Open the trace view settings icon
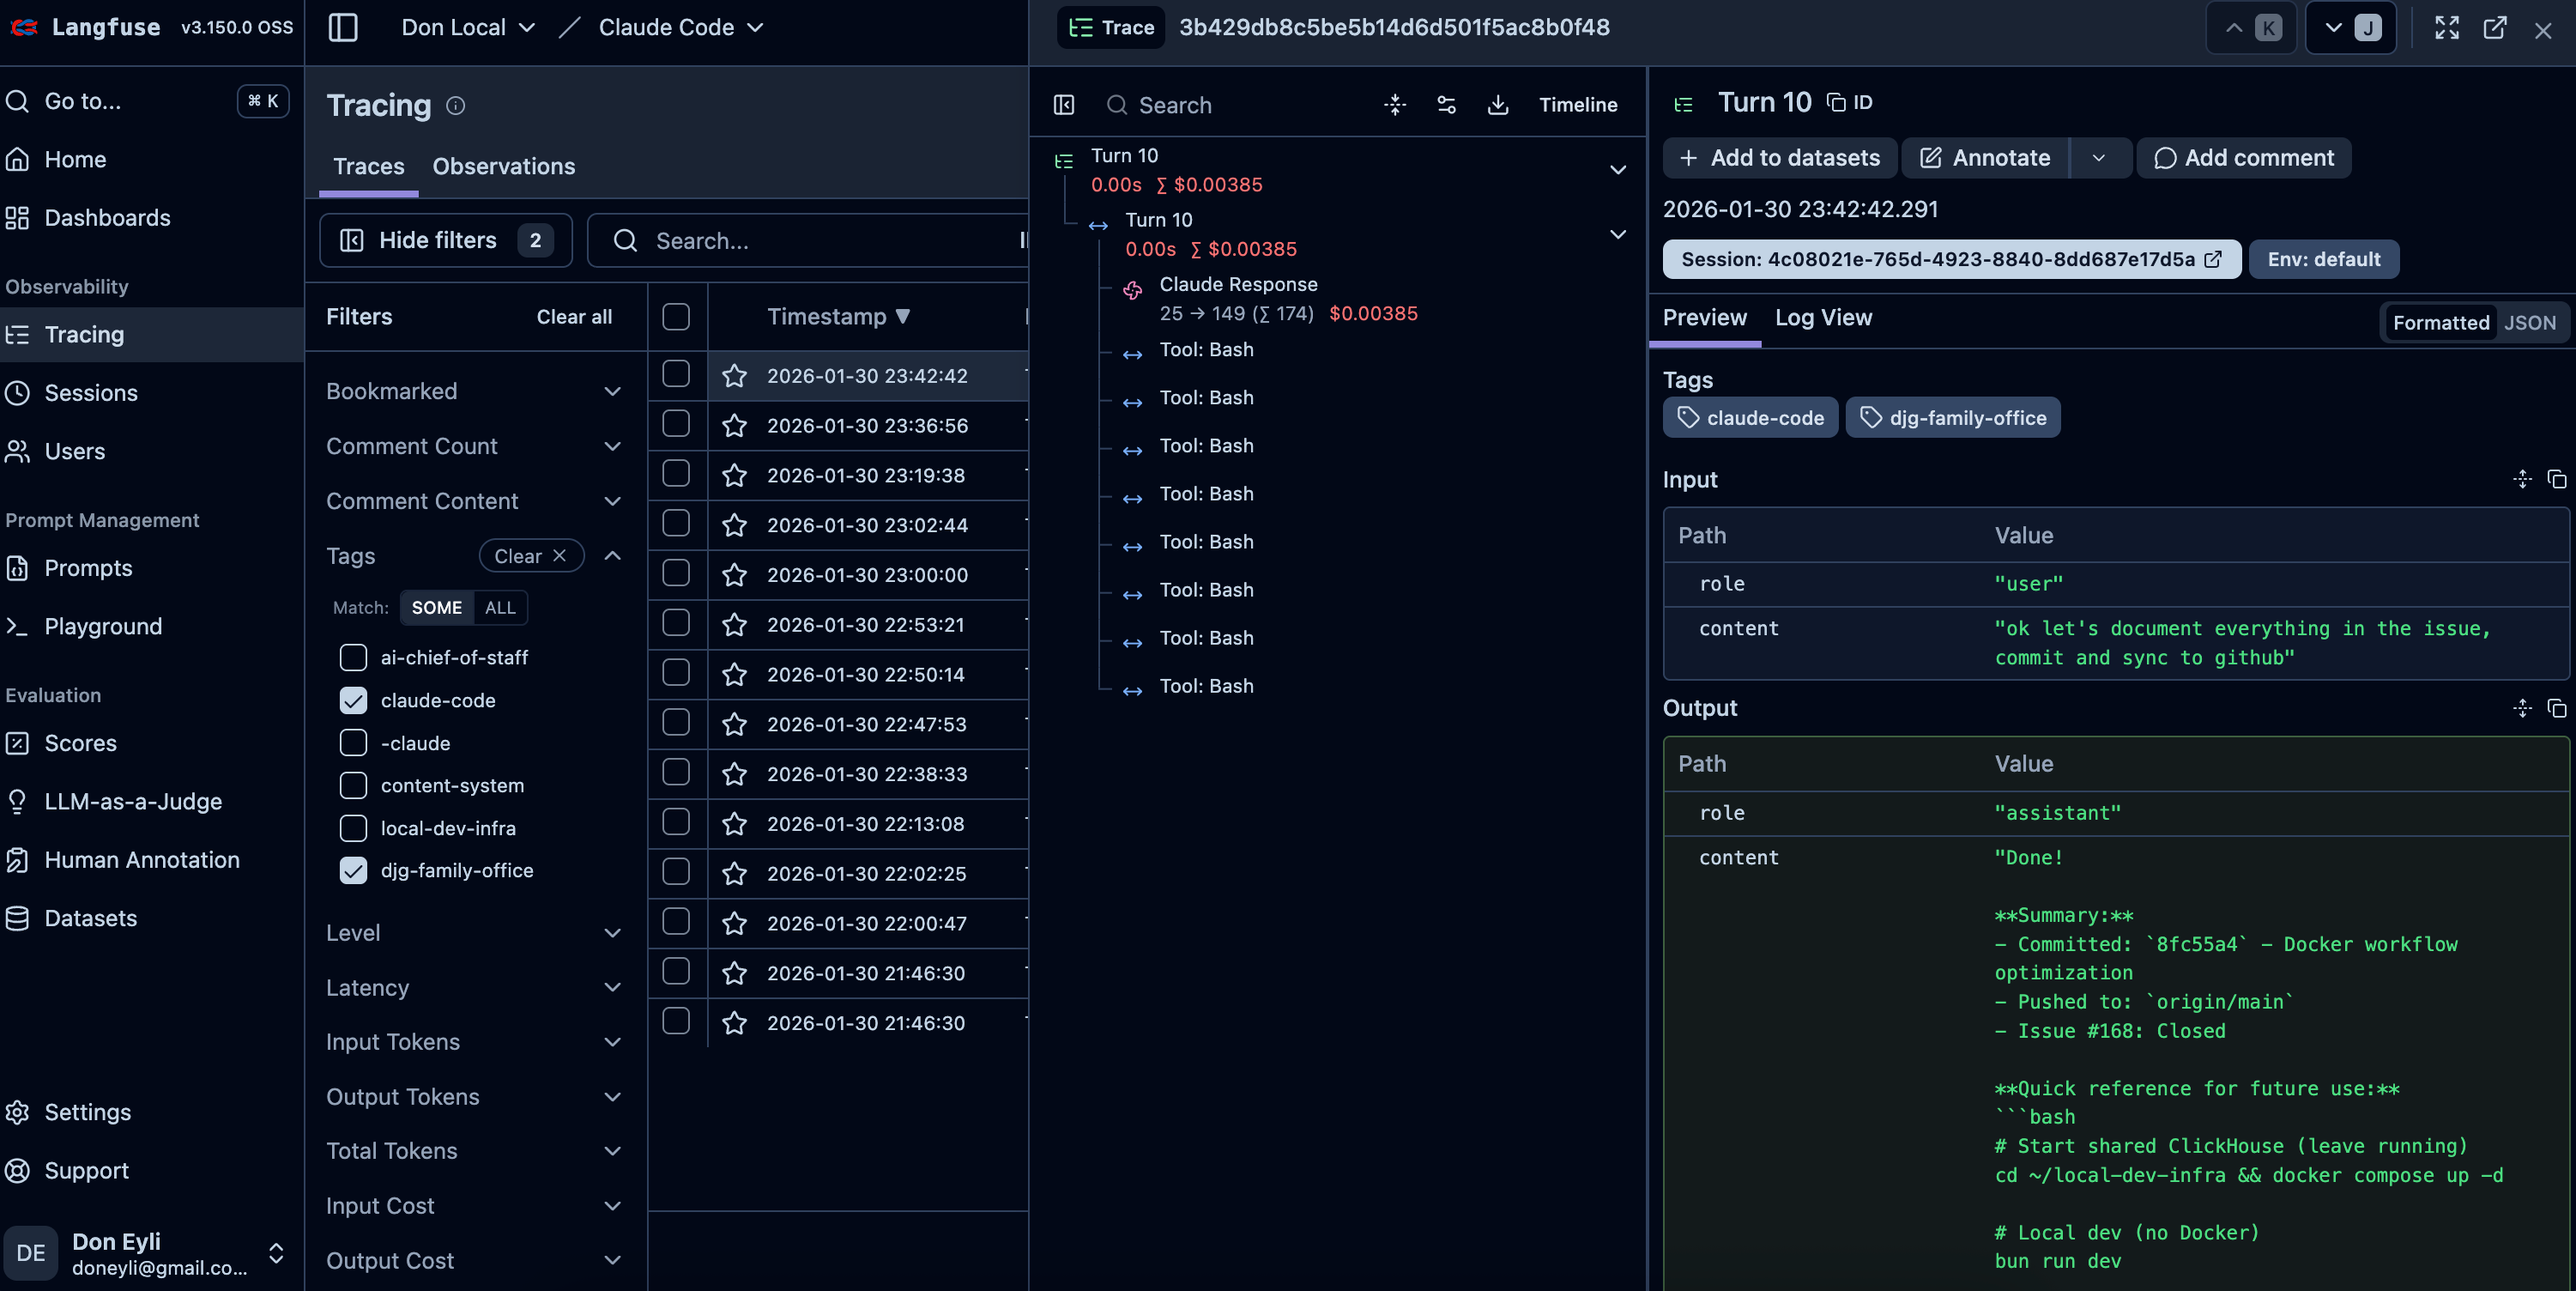 pos(1446,105)
